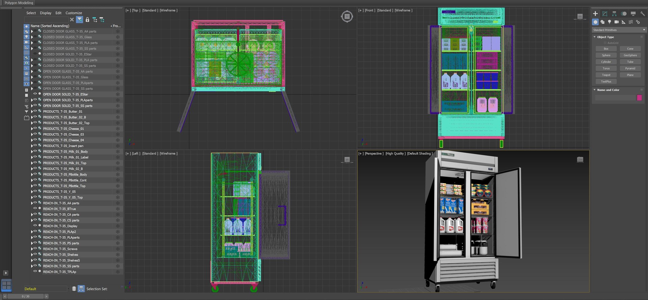The height and width of the screenshot is (300, 648).
Task: Enable the AutoGrid checkbox
Action: (x=605, y=43)
